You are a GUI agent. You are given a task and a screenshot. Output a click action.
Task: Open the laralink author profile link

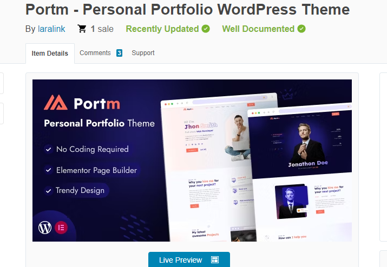[x=51, y=29]
